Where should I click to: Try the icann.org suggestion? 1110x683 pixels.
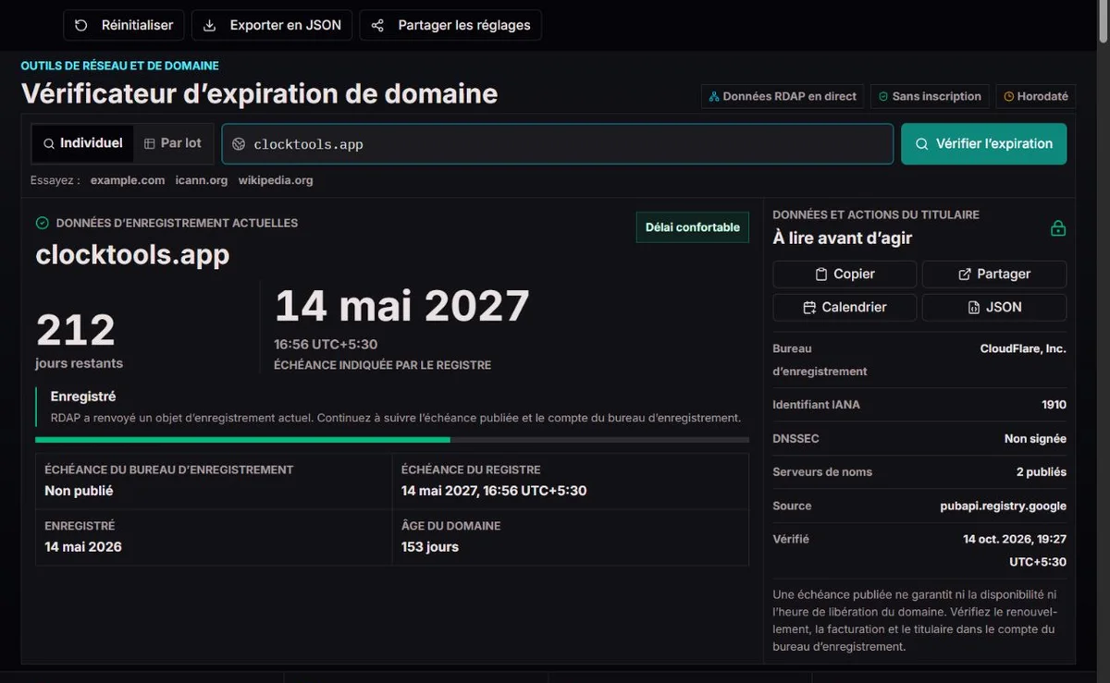(202, 180)
